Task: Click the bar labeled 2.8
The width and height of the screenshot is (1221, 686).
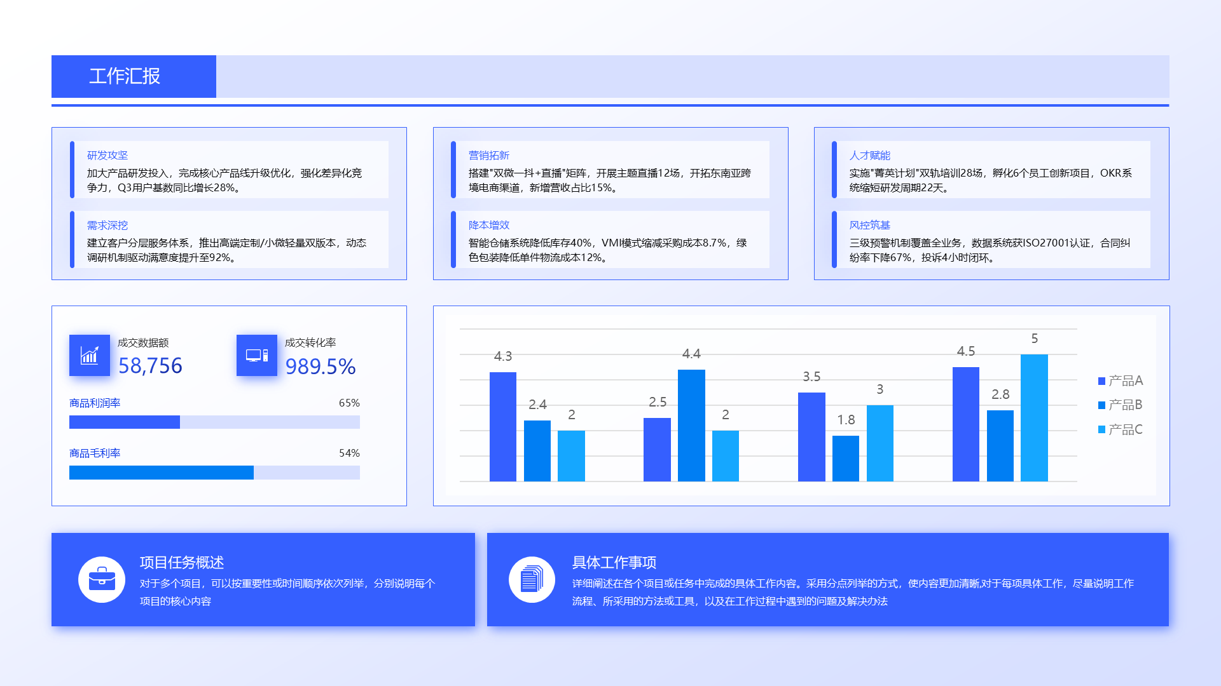Action: [x=1000, y=446]
